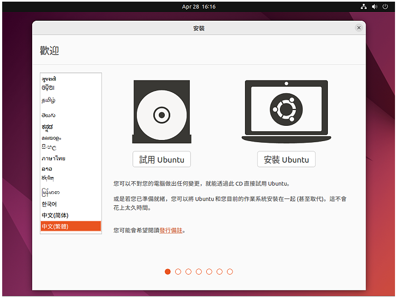Image resolution: width=401 pixels, height=304 pixels.
Task: Open the network status icon in top bar
Action: point(363,7)
